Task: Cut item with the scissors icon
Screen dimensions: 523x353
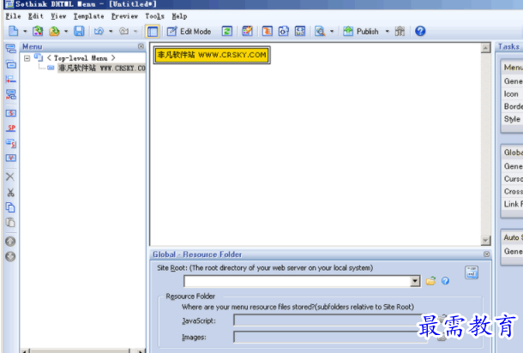Action: [10, 192]
